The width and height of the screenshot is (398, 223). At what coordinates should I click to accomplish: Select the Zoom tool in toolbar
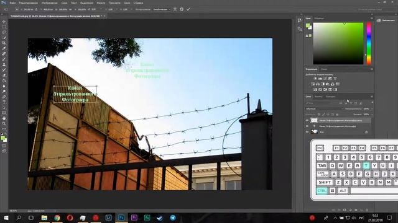click(x=4, y=124)
